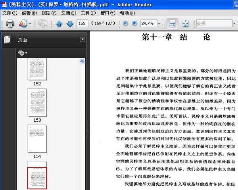Click the previous page up arrow
Image resolution: width=238 pixels, height=190 pixels.
point(59,24)
